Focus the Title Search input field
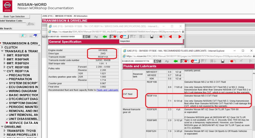 tap(20, 32)
